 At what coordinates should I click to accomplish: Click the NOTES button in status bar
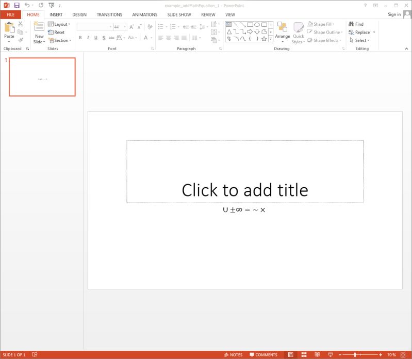(x=233, y=354)
